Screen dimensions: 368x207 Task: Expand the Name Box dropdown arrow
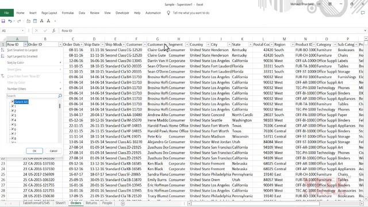pyautogui.click(x=22, y=30)
